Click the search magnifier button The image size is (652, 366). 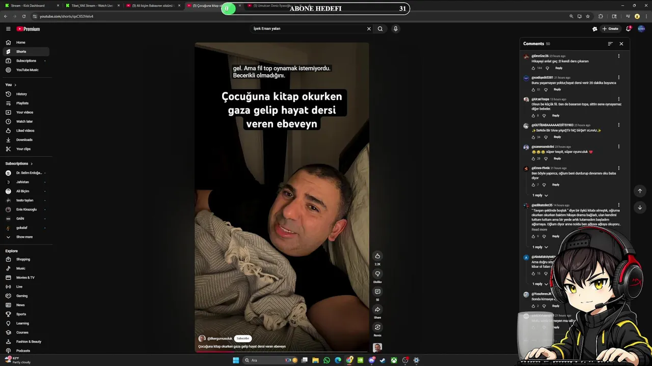coord(380,28)
